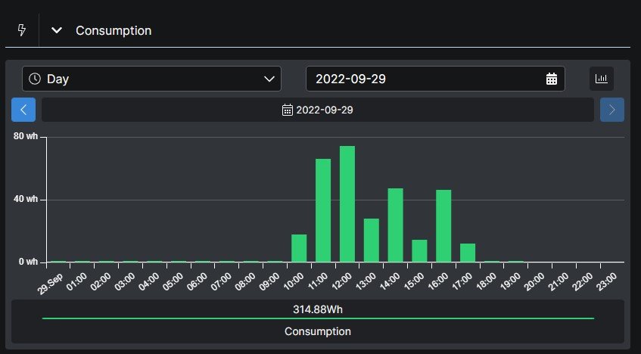Click the 06:00 axis label
641x354 pixels.
(x=196, y=281)
